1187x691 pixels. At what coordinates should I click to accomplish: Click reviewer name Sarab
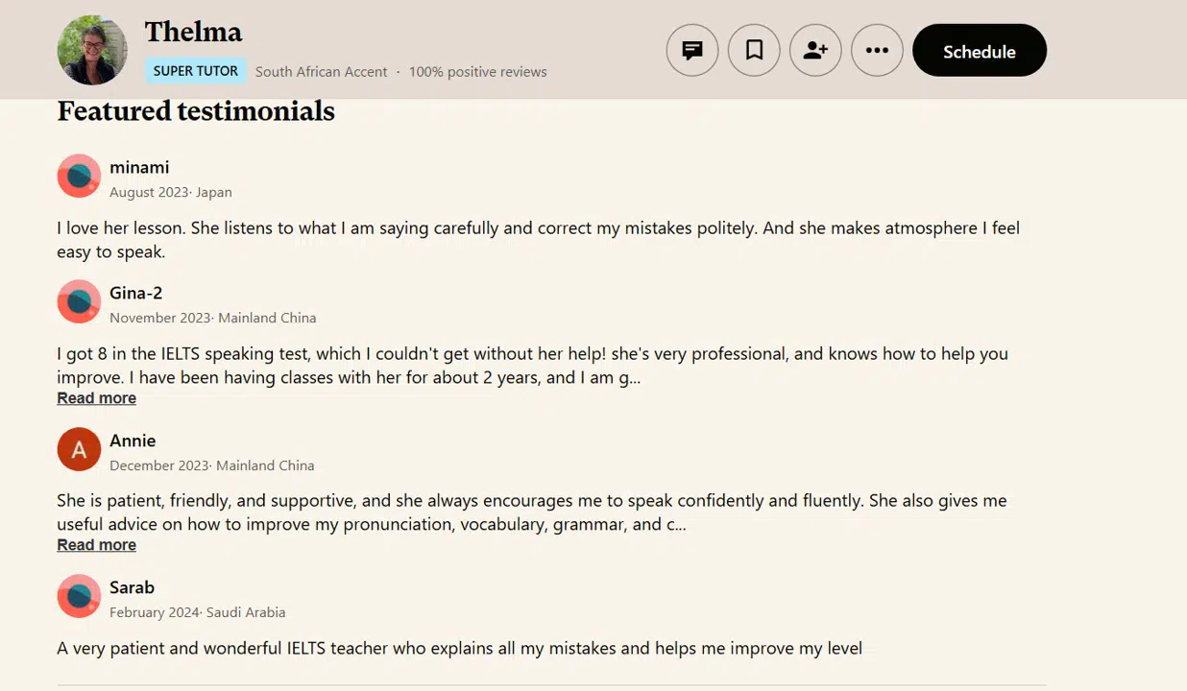[132, 587]
